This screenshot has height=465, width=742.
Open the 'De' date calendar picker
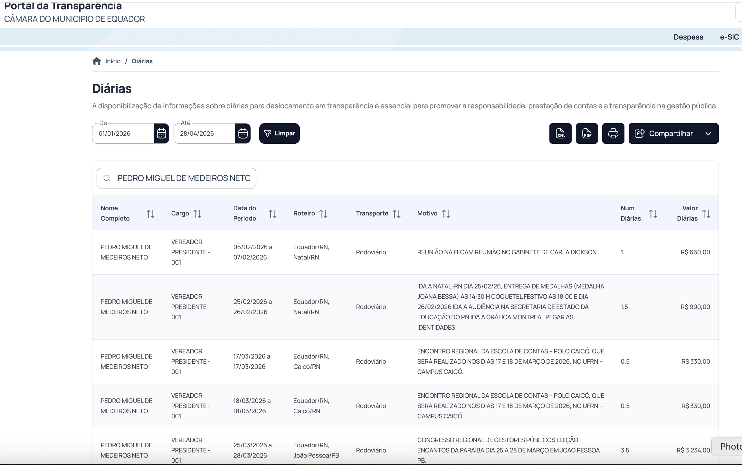coord(161,133)
